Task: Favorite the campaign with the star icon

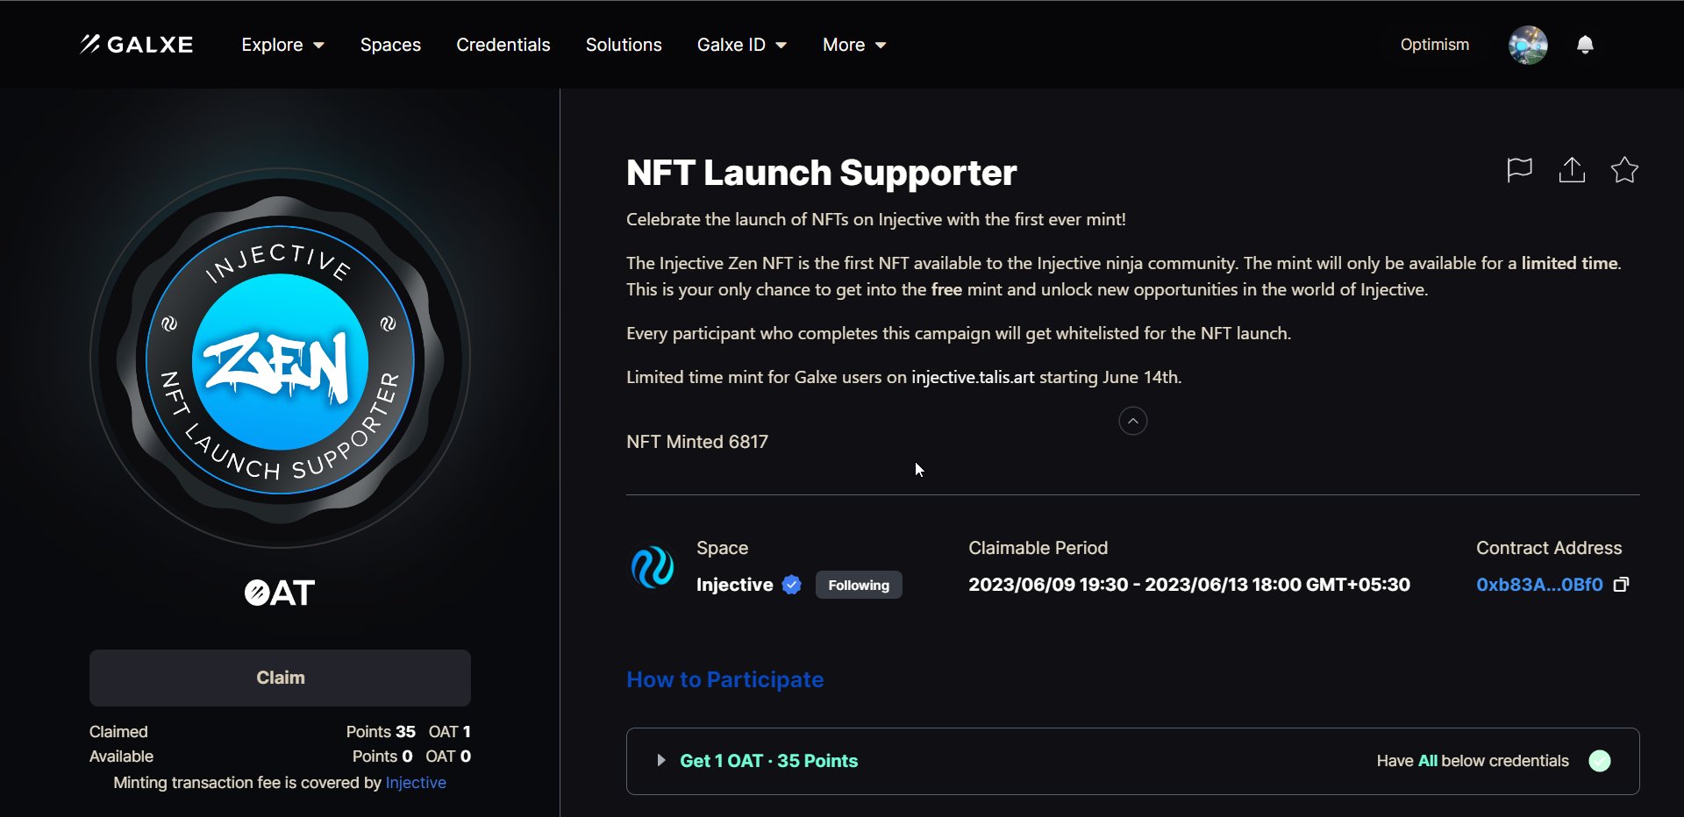Action: tap(1624, 169)
